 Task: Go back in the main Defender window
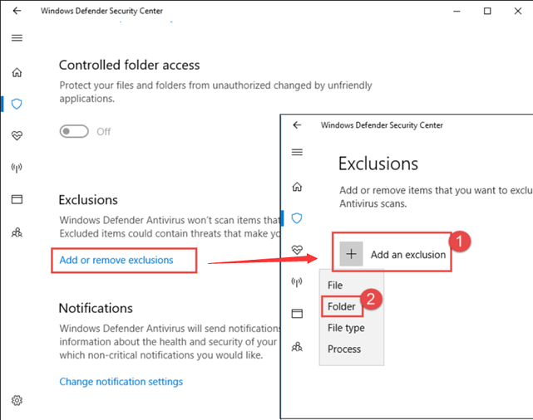[17, 11]
